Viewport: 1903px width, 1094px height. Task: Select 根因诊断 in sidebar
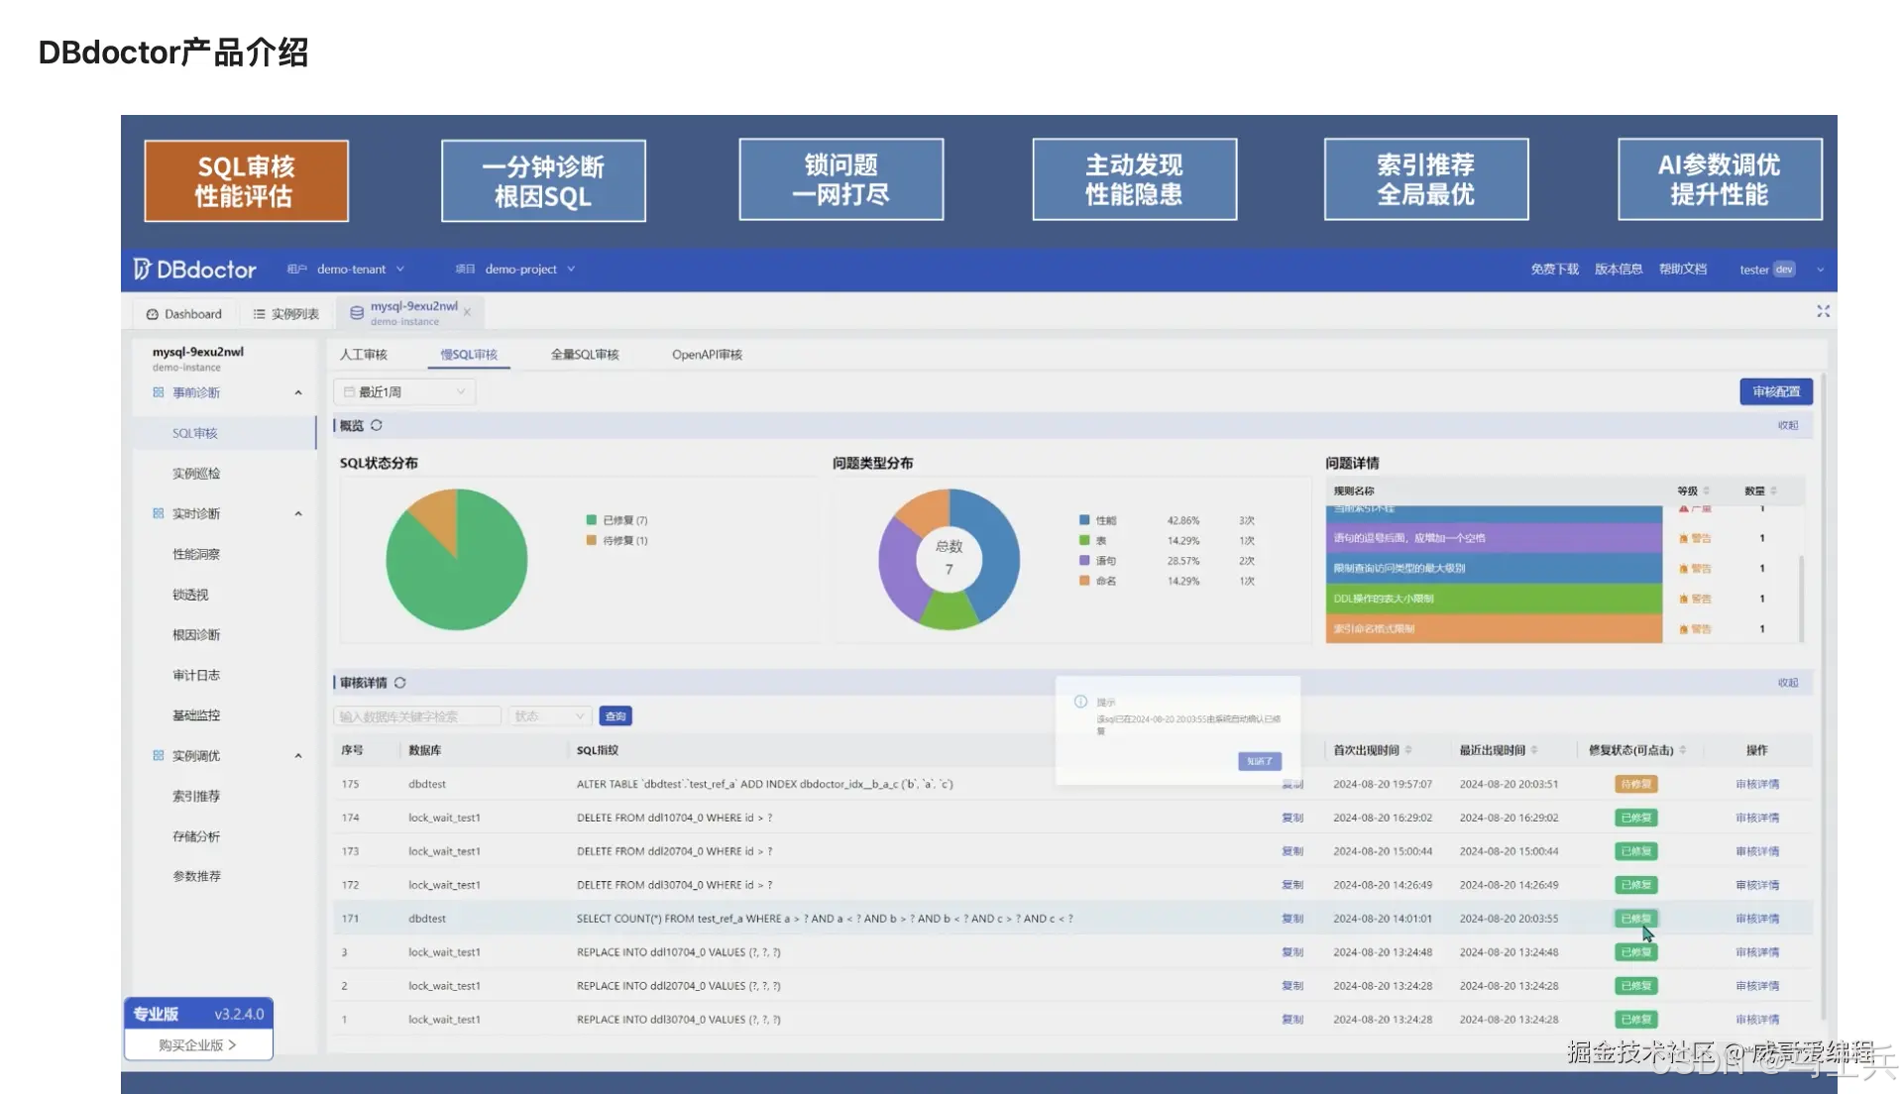pos(196,634)
